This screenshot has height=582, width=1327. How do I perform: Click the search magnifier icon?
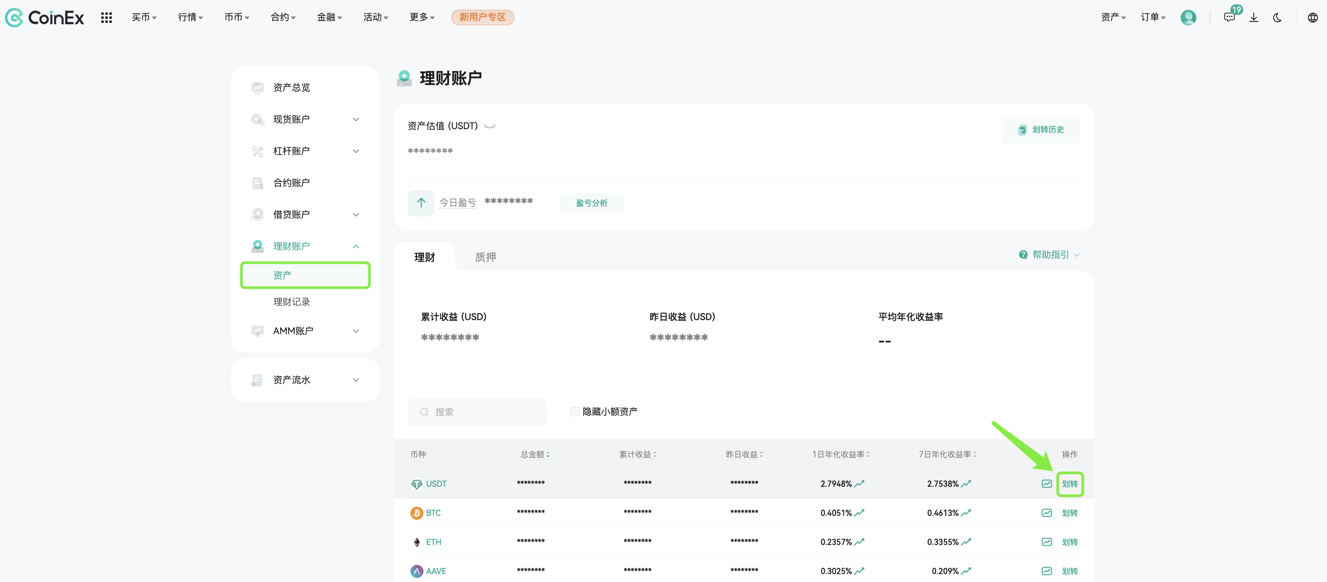424,412
